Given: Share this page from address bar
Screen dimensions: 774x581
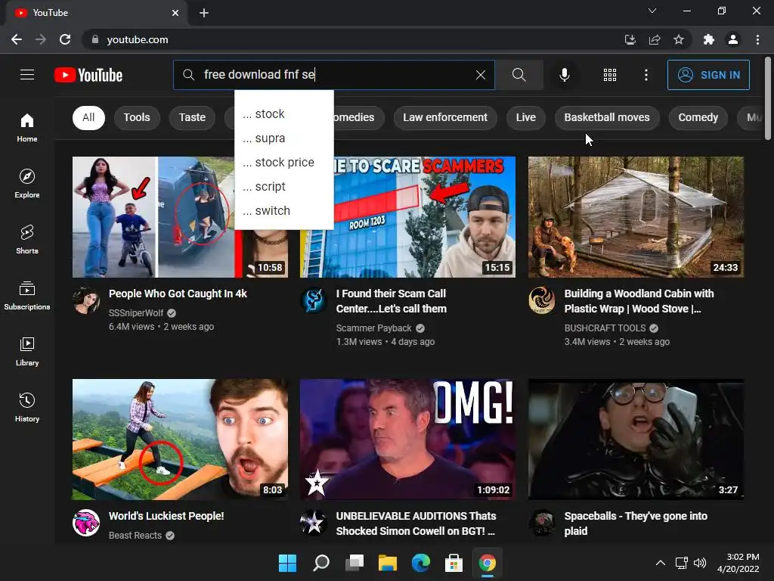Looking at the screenshot, I should click(655, 39).
